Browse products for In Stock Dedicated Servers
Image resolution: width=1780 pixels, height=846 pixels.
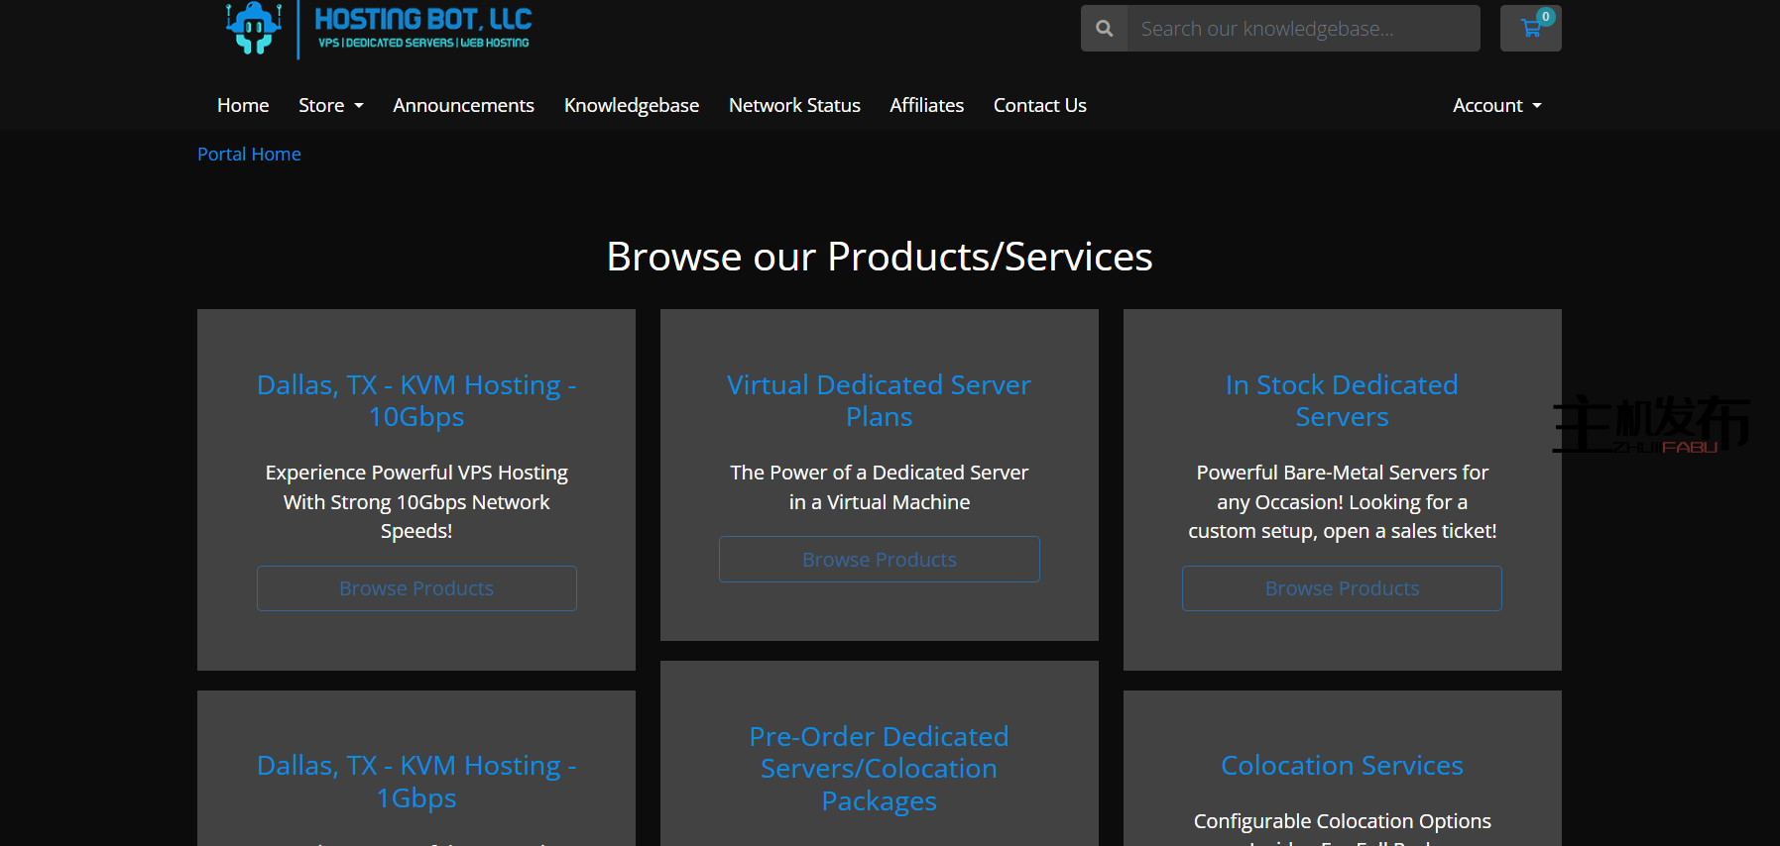tap(1342, 588)
